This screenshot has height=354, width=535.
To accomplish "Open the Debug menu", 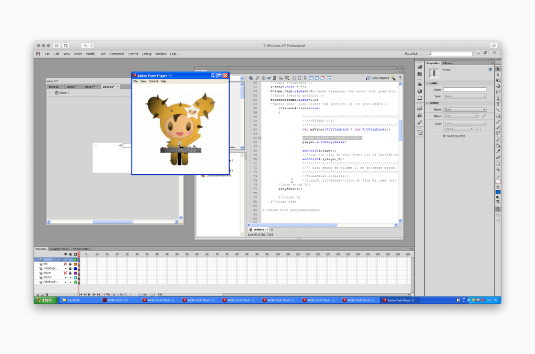I will pos(147,54).
